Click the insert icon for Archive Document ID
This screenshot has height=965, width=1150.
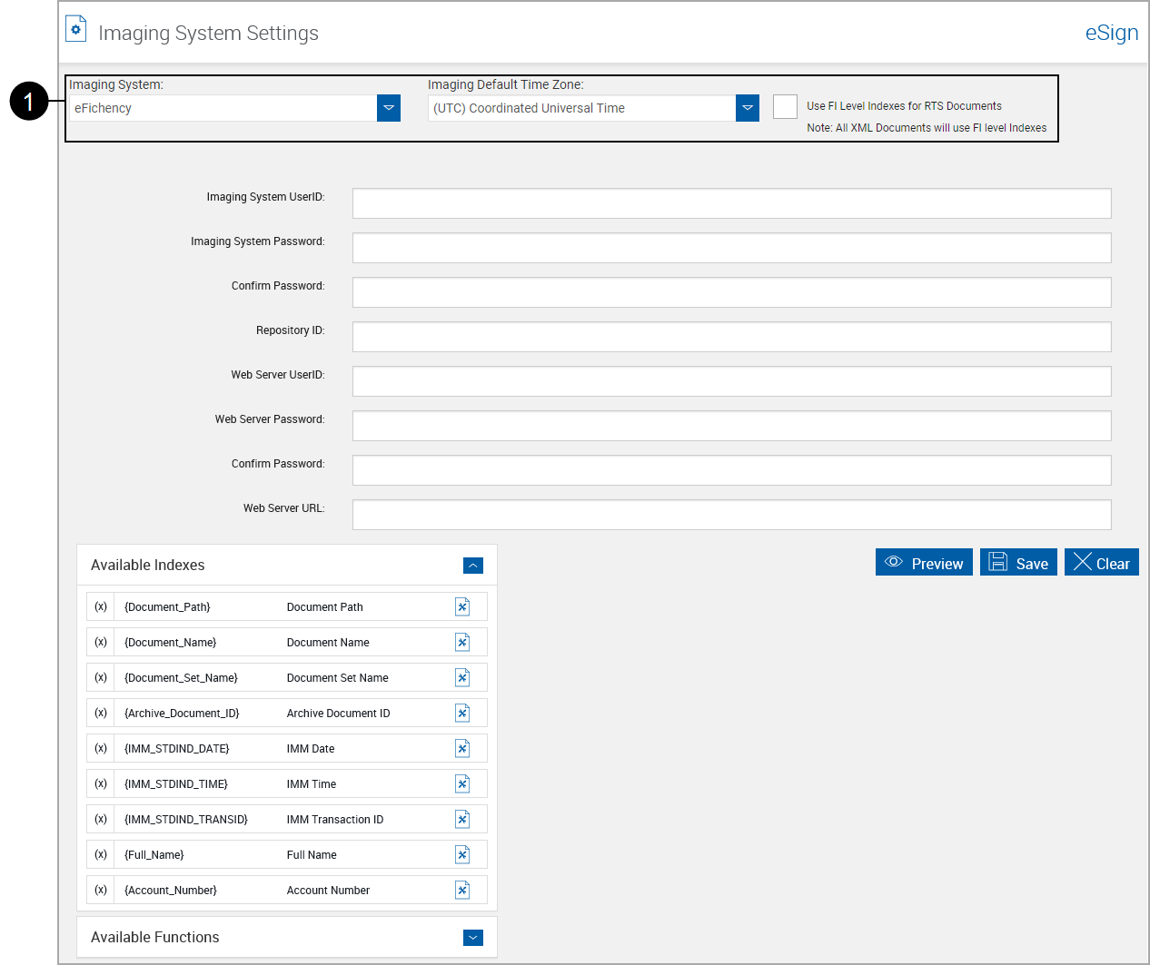(462, 713)
